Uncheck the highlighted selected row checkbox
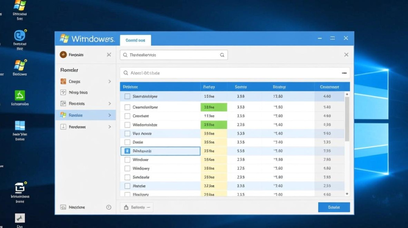The image size is (408, 228). (x=127, y=151)
